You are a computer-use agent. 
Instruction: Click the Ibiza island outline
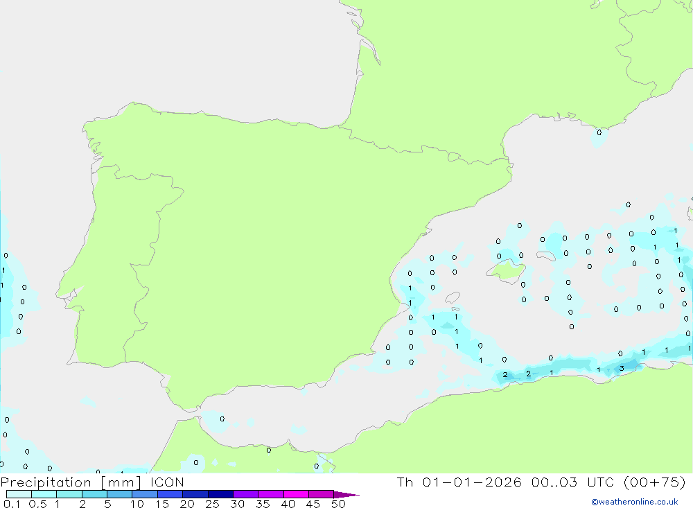point(453,297)
